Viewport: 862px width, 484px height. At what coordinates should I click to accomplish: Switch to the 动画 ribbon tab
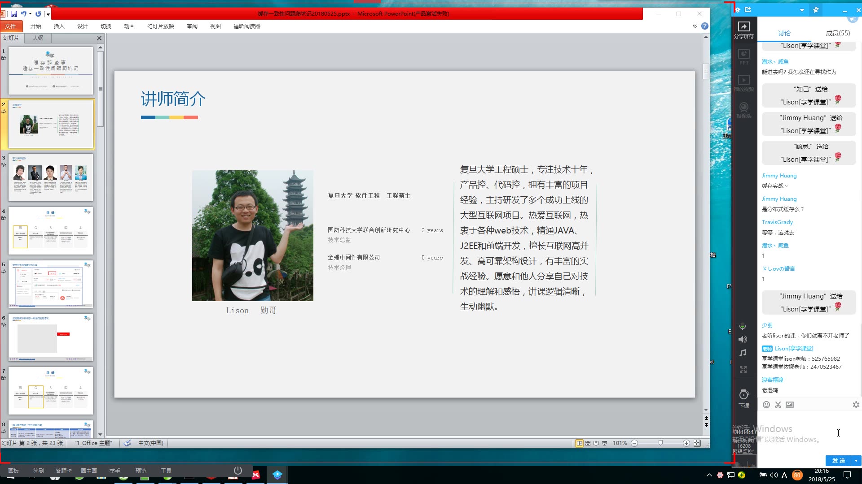click(x=129, y=26)
